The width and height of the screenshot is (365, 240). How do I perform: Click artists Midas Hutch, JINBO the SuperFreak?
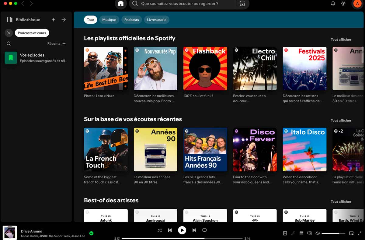point(45,236)
